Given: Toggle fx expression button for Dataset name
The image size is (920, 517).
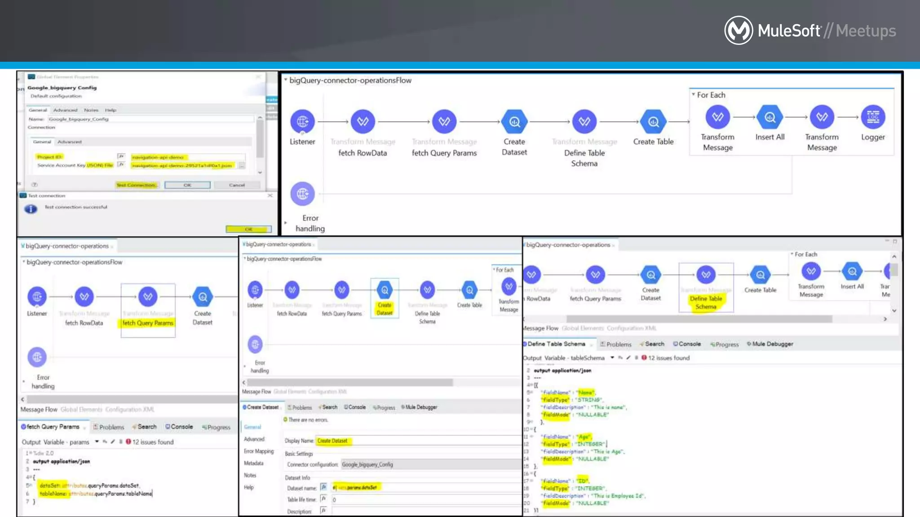Looking at the screenshot, I should (x=323, y=487).
